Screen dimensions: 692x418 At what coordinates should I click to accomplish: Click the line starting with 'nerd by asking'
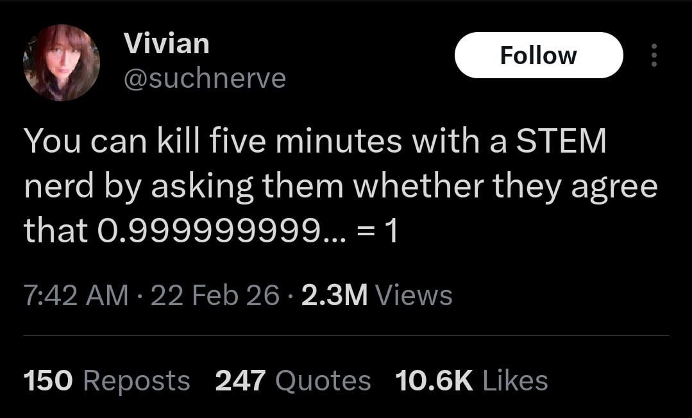[x=341, y=187]
